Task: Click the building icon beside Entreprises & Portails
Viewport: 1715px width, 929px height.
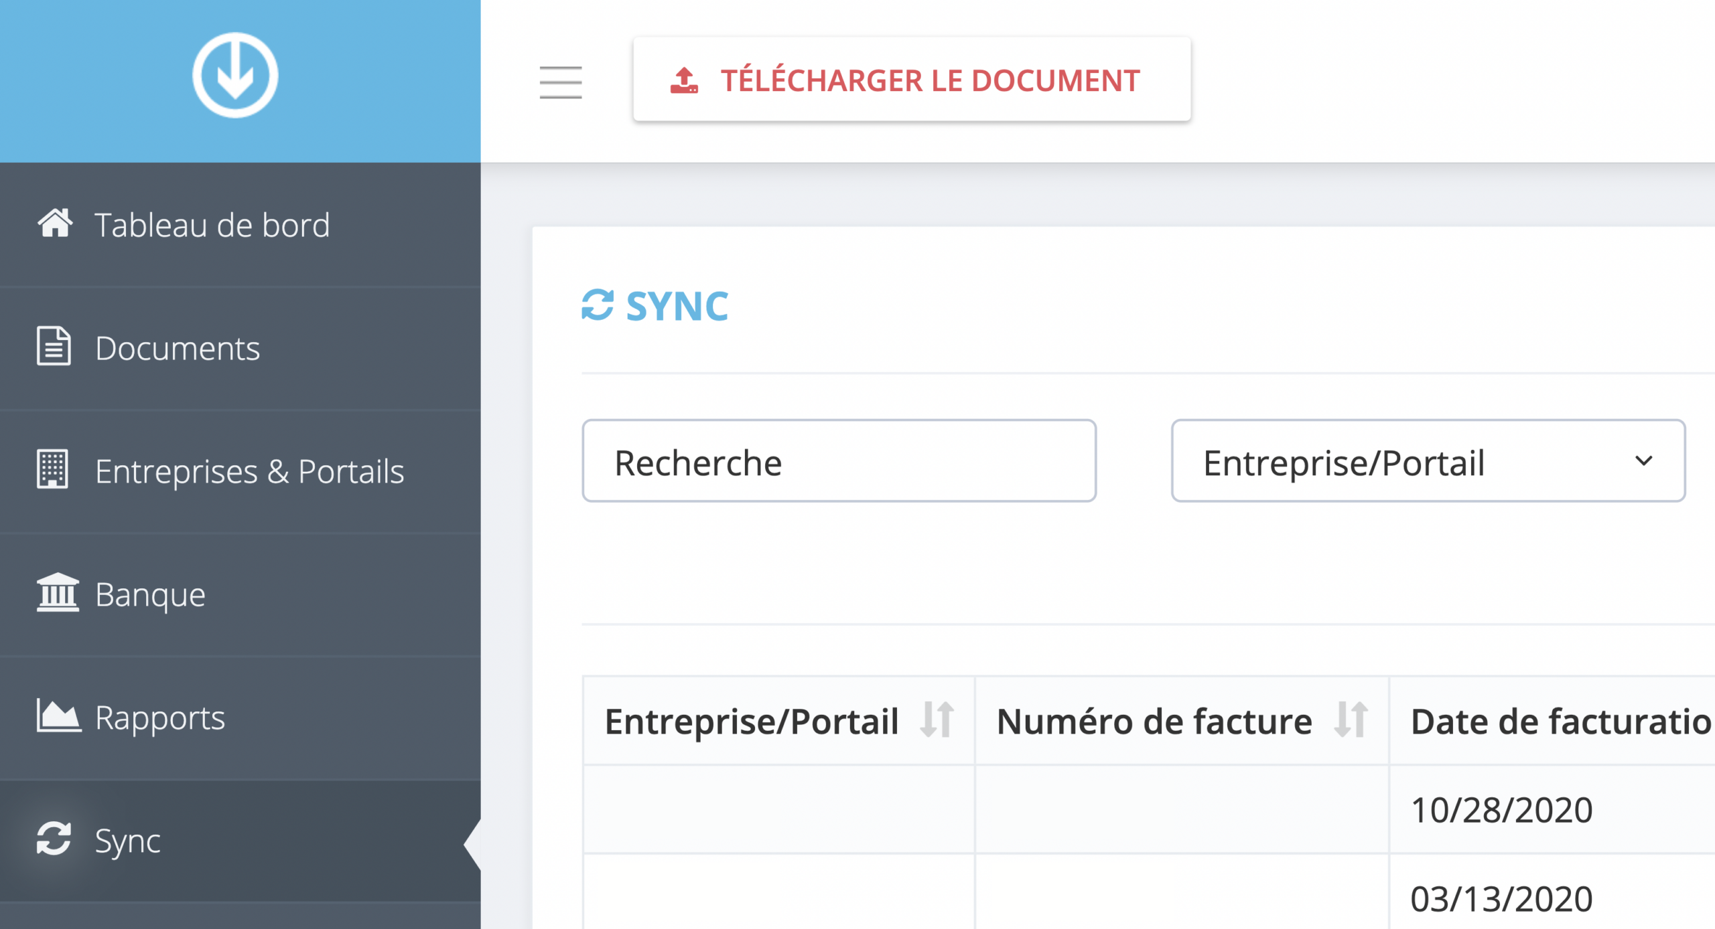Action: click(52, 469)
